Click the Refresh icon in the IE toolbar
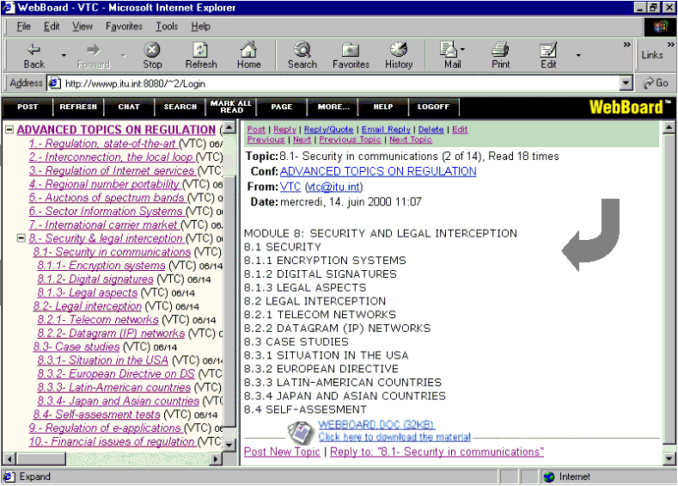This screenshot has width=678, height=486. 200,50
